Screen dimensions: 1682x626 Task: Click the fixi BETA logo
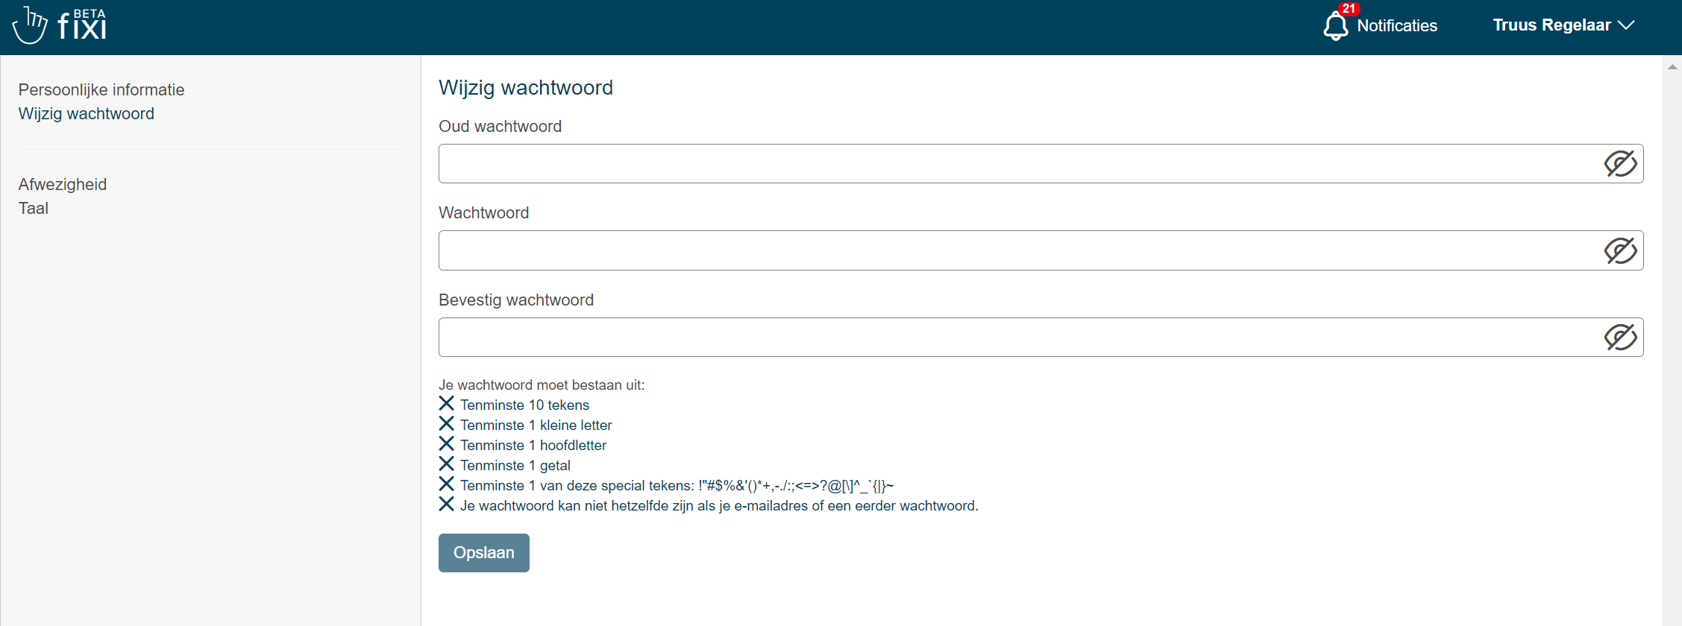[60, 25]
